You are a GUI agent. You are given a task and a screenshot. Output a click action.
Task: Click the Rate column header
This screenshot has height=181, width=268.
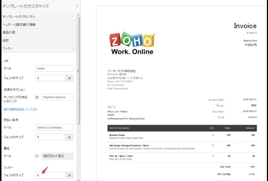pos(227,128)
